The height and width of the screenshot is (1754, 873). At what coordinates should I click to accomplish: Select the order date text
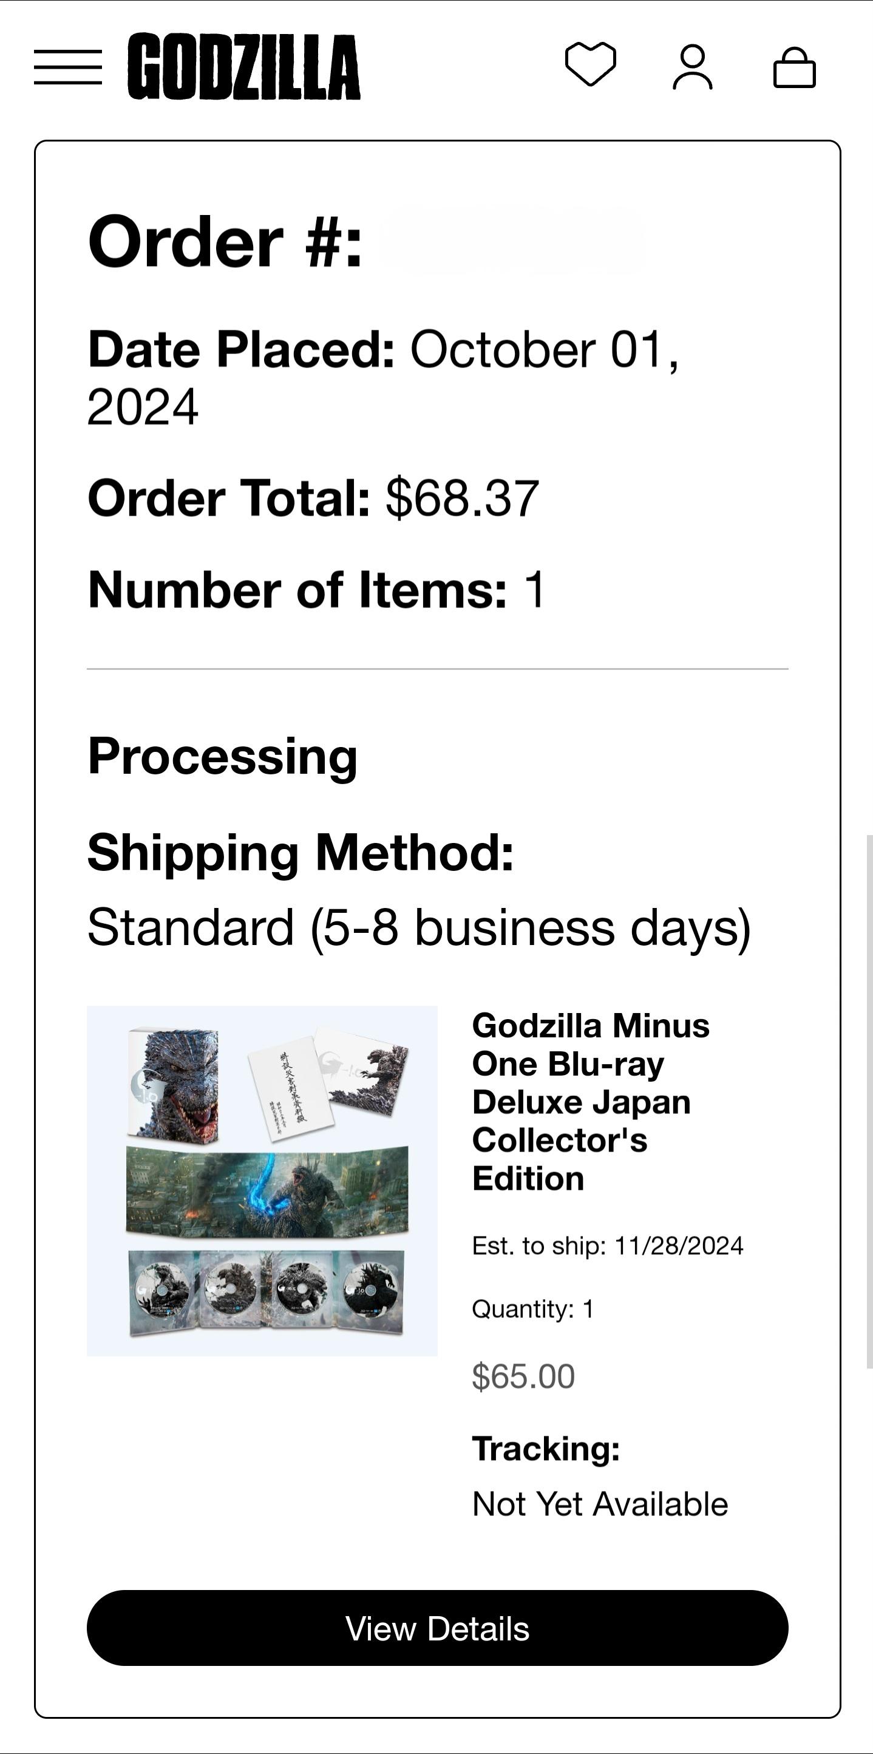pyautogui.click(x=388, y=378)
